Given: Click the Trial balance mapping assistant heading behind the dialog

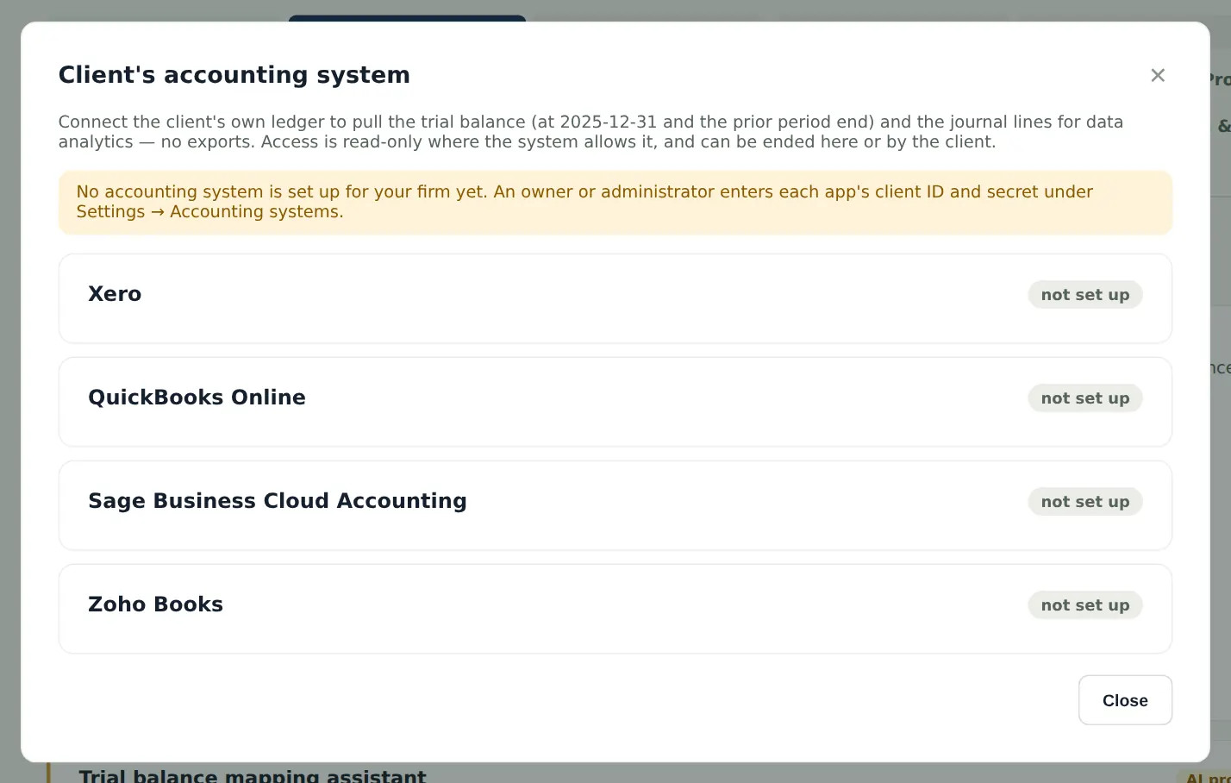Looking at the screenshot, I should click(253, 775).
